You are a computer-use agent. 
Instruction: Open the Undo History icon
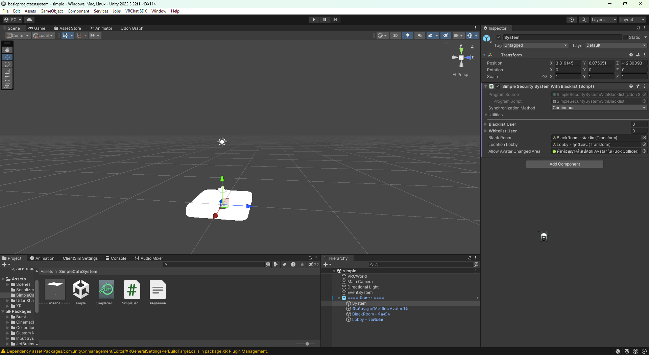[572, 20]
